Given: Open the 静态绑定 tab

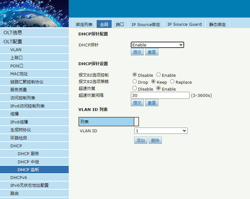Looking at the screenshot, I should tap(217, 24).
